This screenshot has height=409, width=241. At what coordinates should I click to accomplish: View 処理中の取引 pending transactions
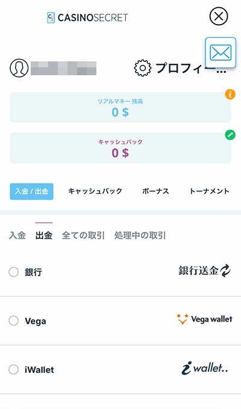(x=140, y=235)
